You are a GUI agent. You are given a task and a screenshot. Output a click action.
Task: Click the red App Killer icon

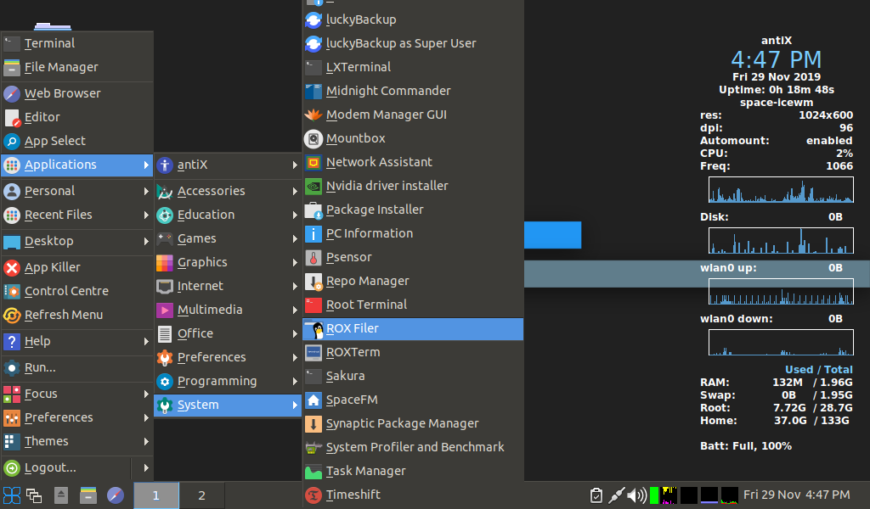12,267
